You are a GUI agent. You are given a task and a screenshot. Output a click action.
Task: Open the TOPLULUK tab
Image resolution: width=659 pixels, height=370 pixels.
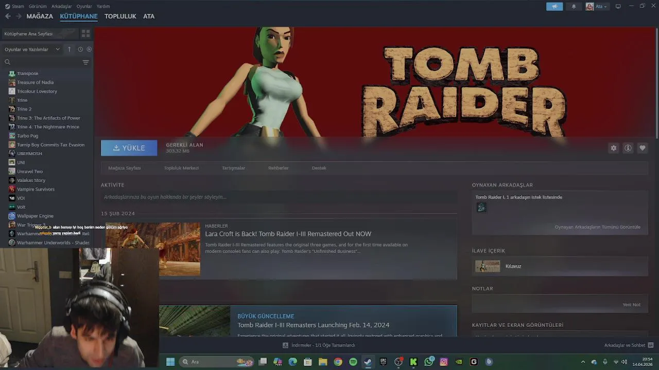tap(120, 16)
